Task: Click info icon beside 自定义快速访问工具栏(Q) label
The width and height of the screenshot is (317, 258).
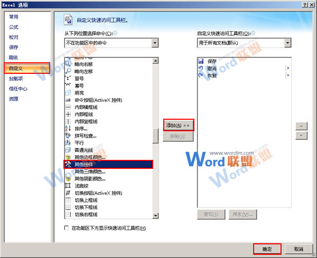Action: pyautogui.click(x=253, y=33)
